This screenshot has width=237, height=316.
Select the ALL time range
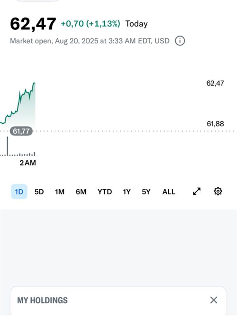169,192
